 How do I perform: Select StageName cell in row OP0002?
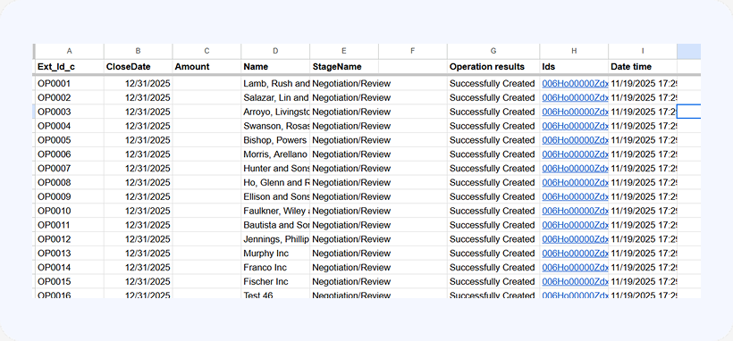click(344, 97)
